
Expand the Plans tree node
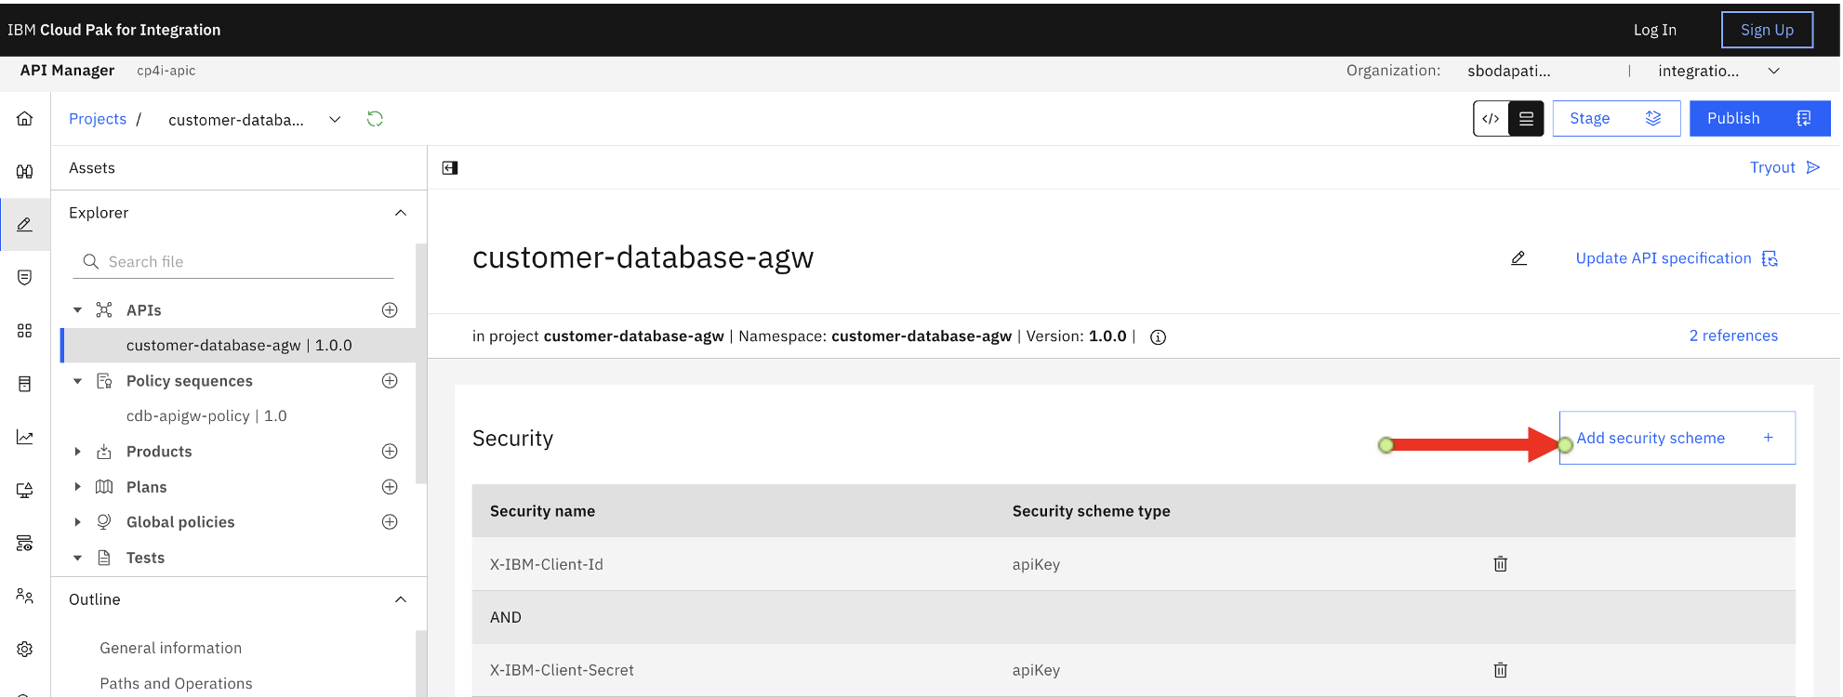tap(78, 487)
